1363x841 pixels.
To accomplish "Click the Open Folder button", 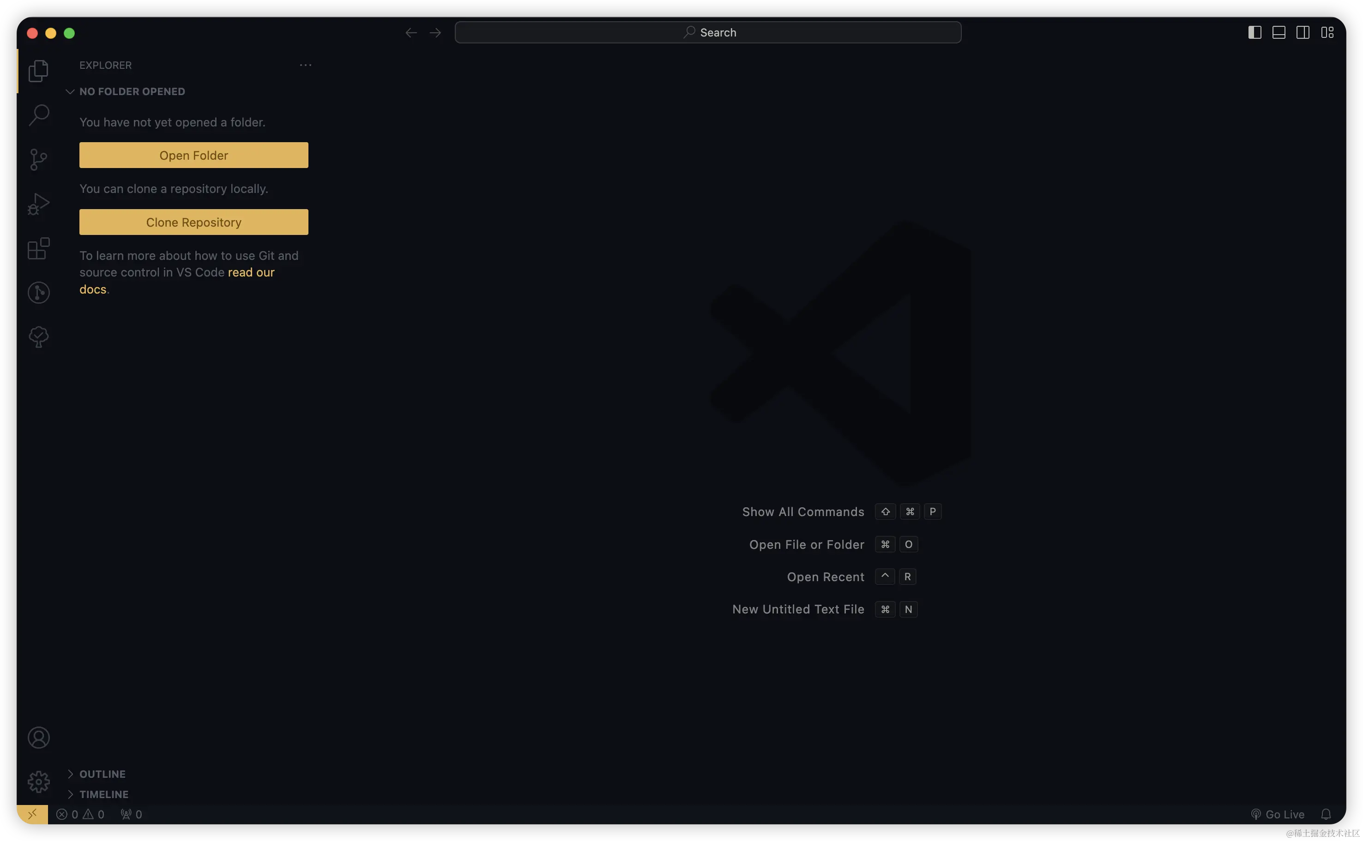I will coord(193,155).
